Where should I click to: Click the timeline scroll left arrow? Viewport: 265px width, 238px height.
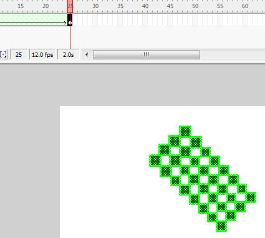click(87, 55)
